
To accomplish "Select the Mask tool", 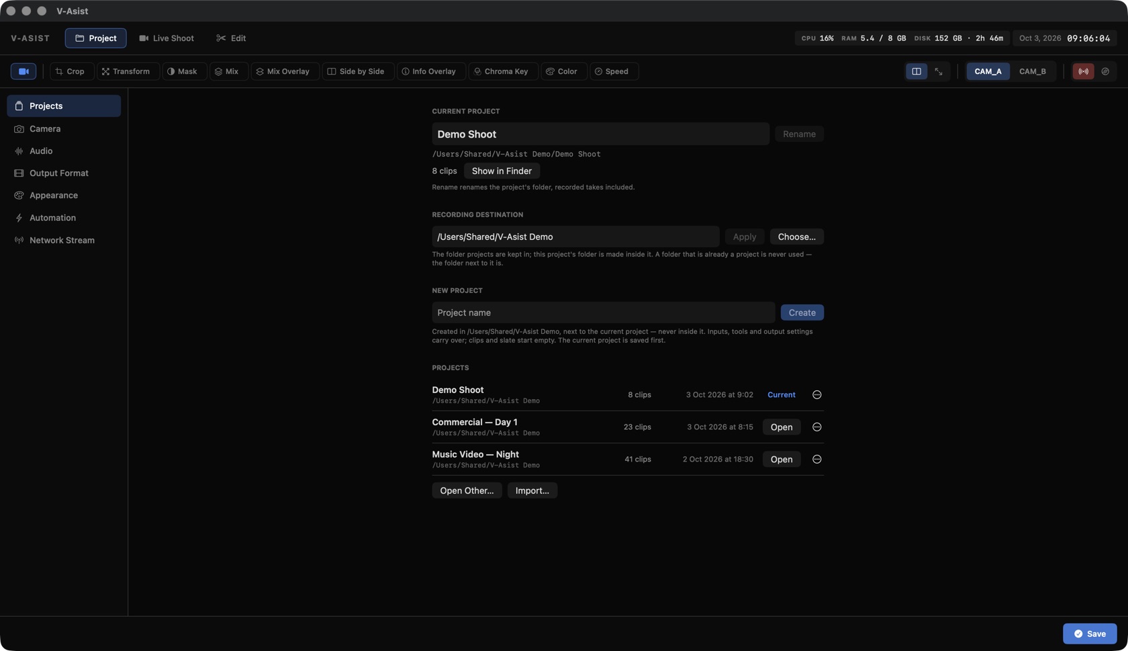I will tap(184, 71).
